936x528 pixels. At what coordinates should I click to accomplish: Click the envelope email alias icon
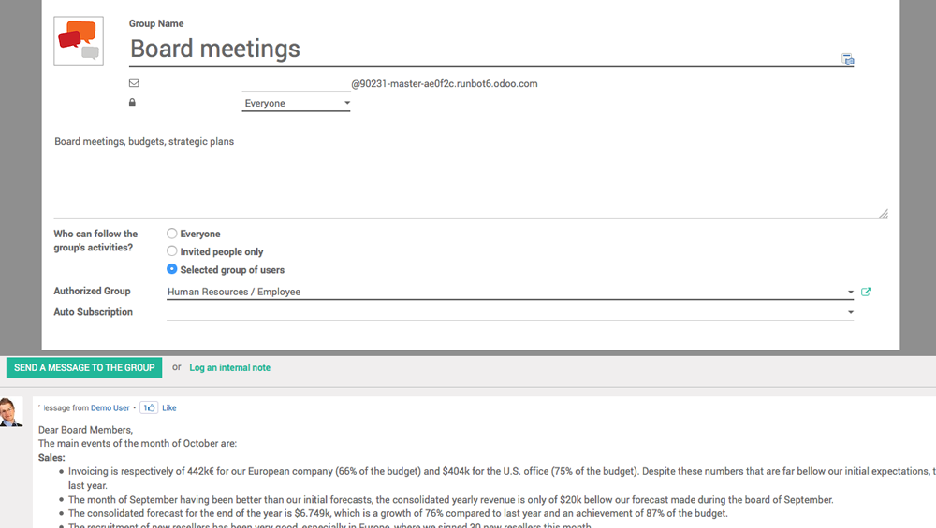134,83
